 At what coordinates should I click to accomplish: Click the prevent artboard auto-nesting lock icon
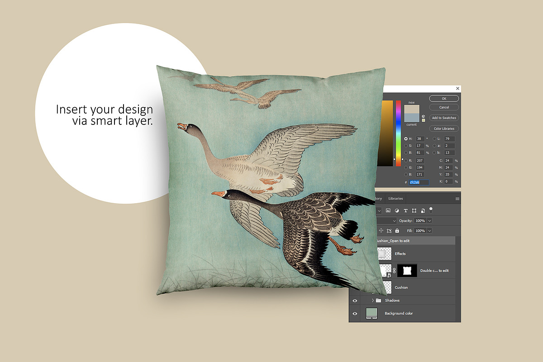(389, 230)
